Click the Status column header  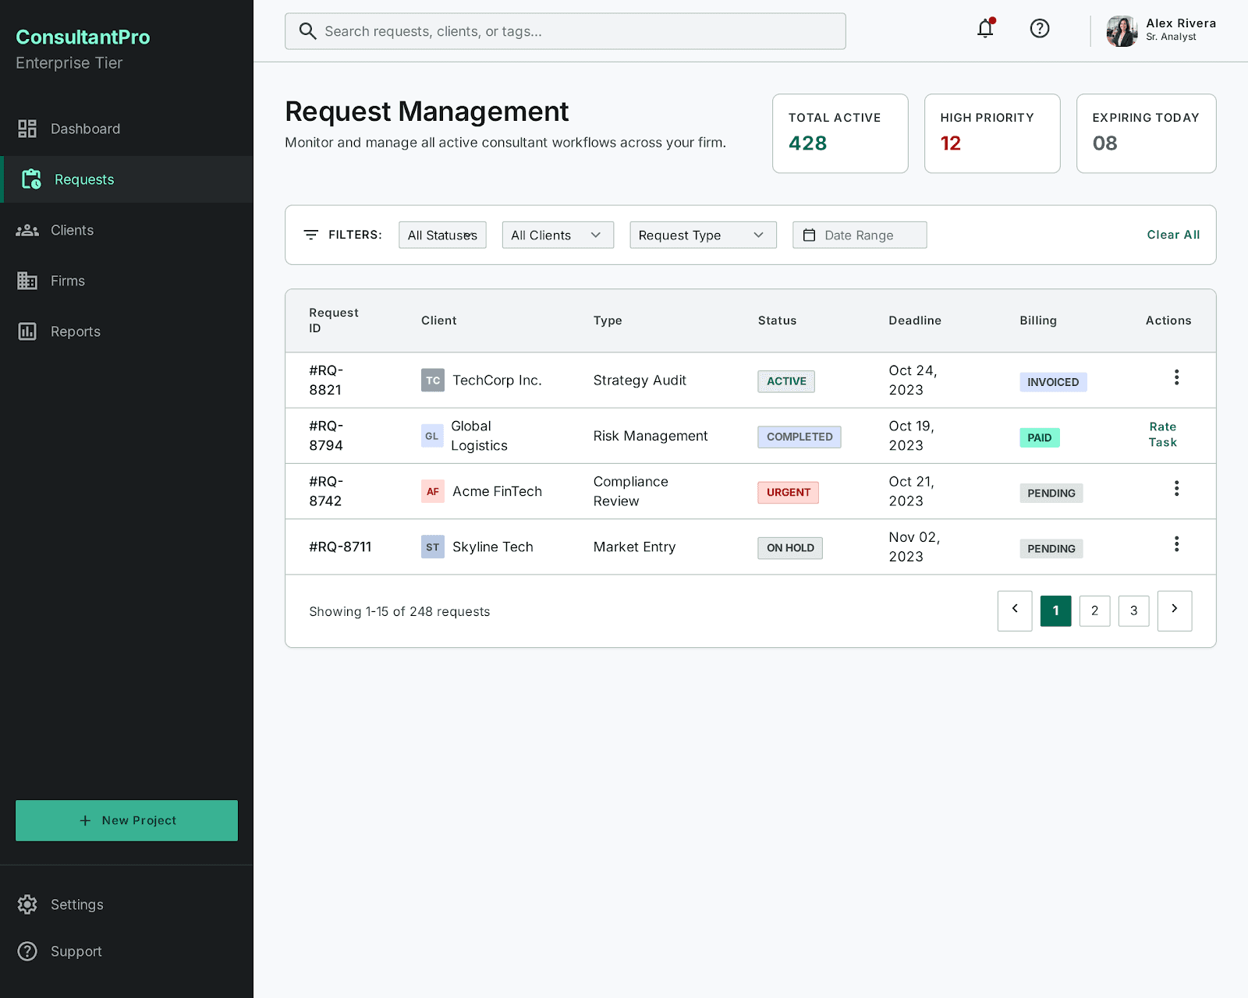(777, 320)
